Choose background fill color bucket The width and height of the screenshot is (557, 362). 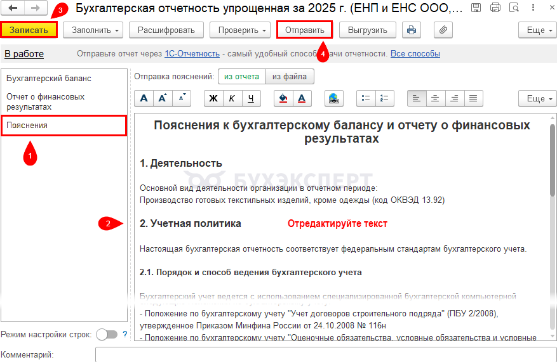[283, 98]
